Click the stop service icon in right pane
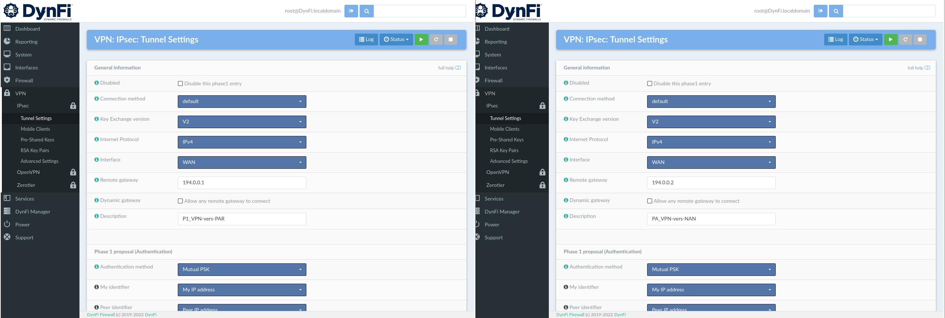Viewport: 945px width, 318px height. point(920,40)
